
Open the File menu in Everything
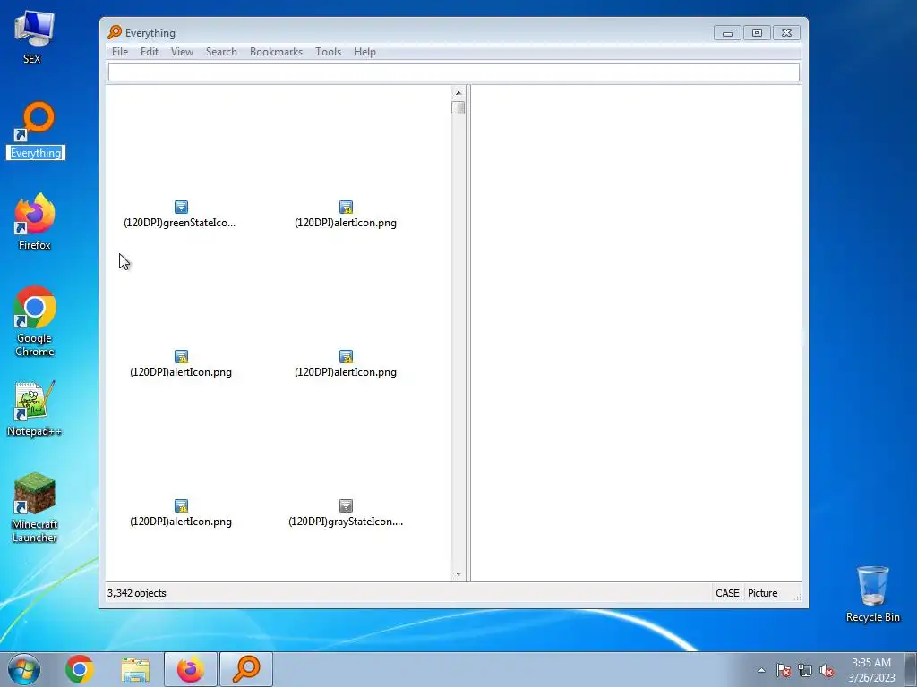tap(120, 51)
